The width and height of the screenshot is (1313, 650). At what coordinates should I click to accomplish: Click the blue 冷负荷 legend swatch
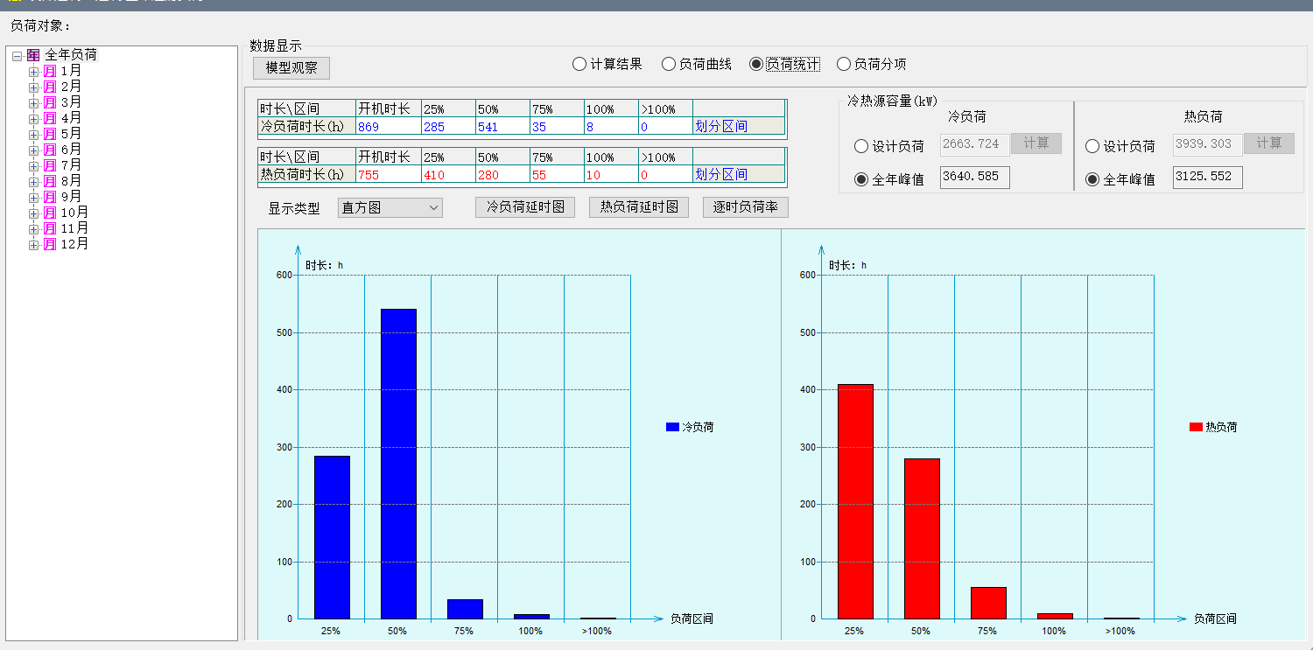point(672,427)
